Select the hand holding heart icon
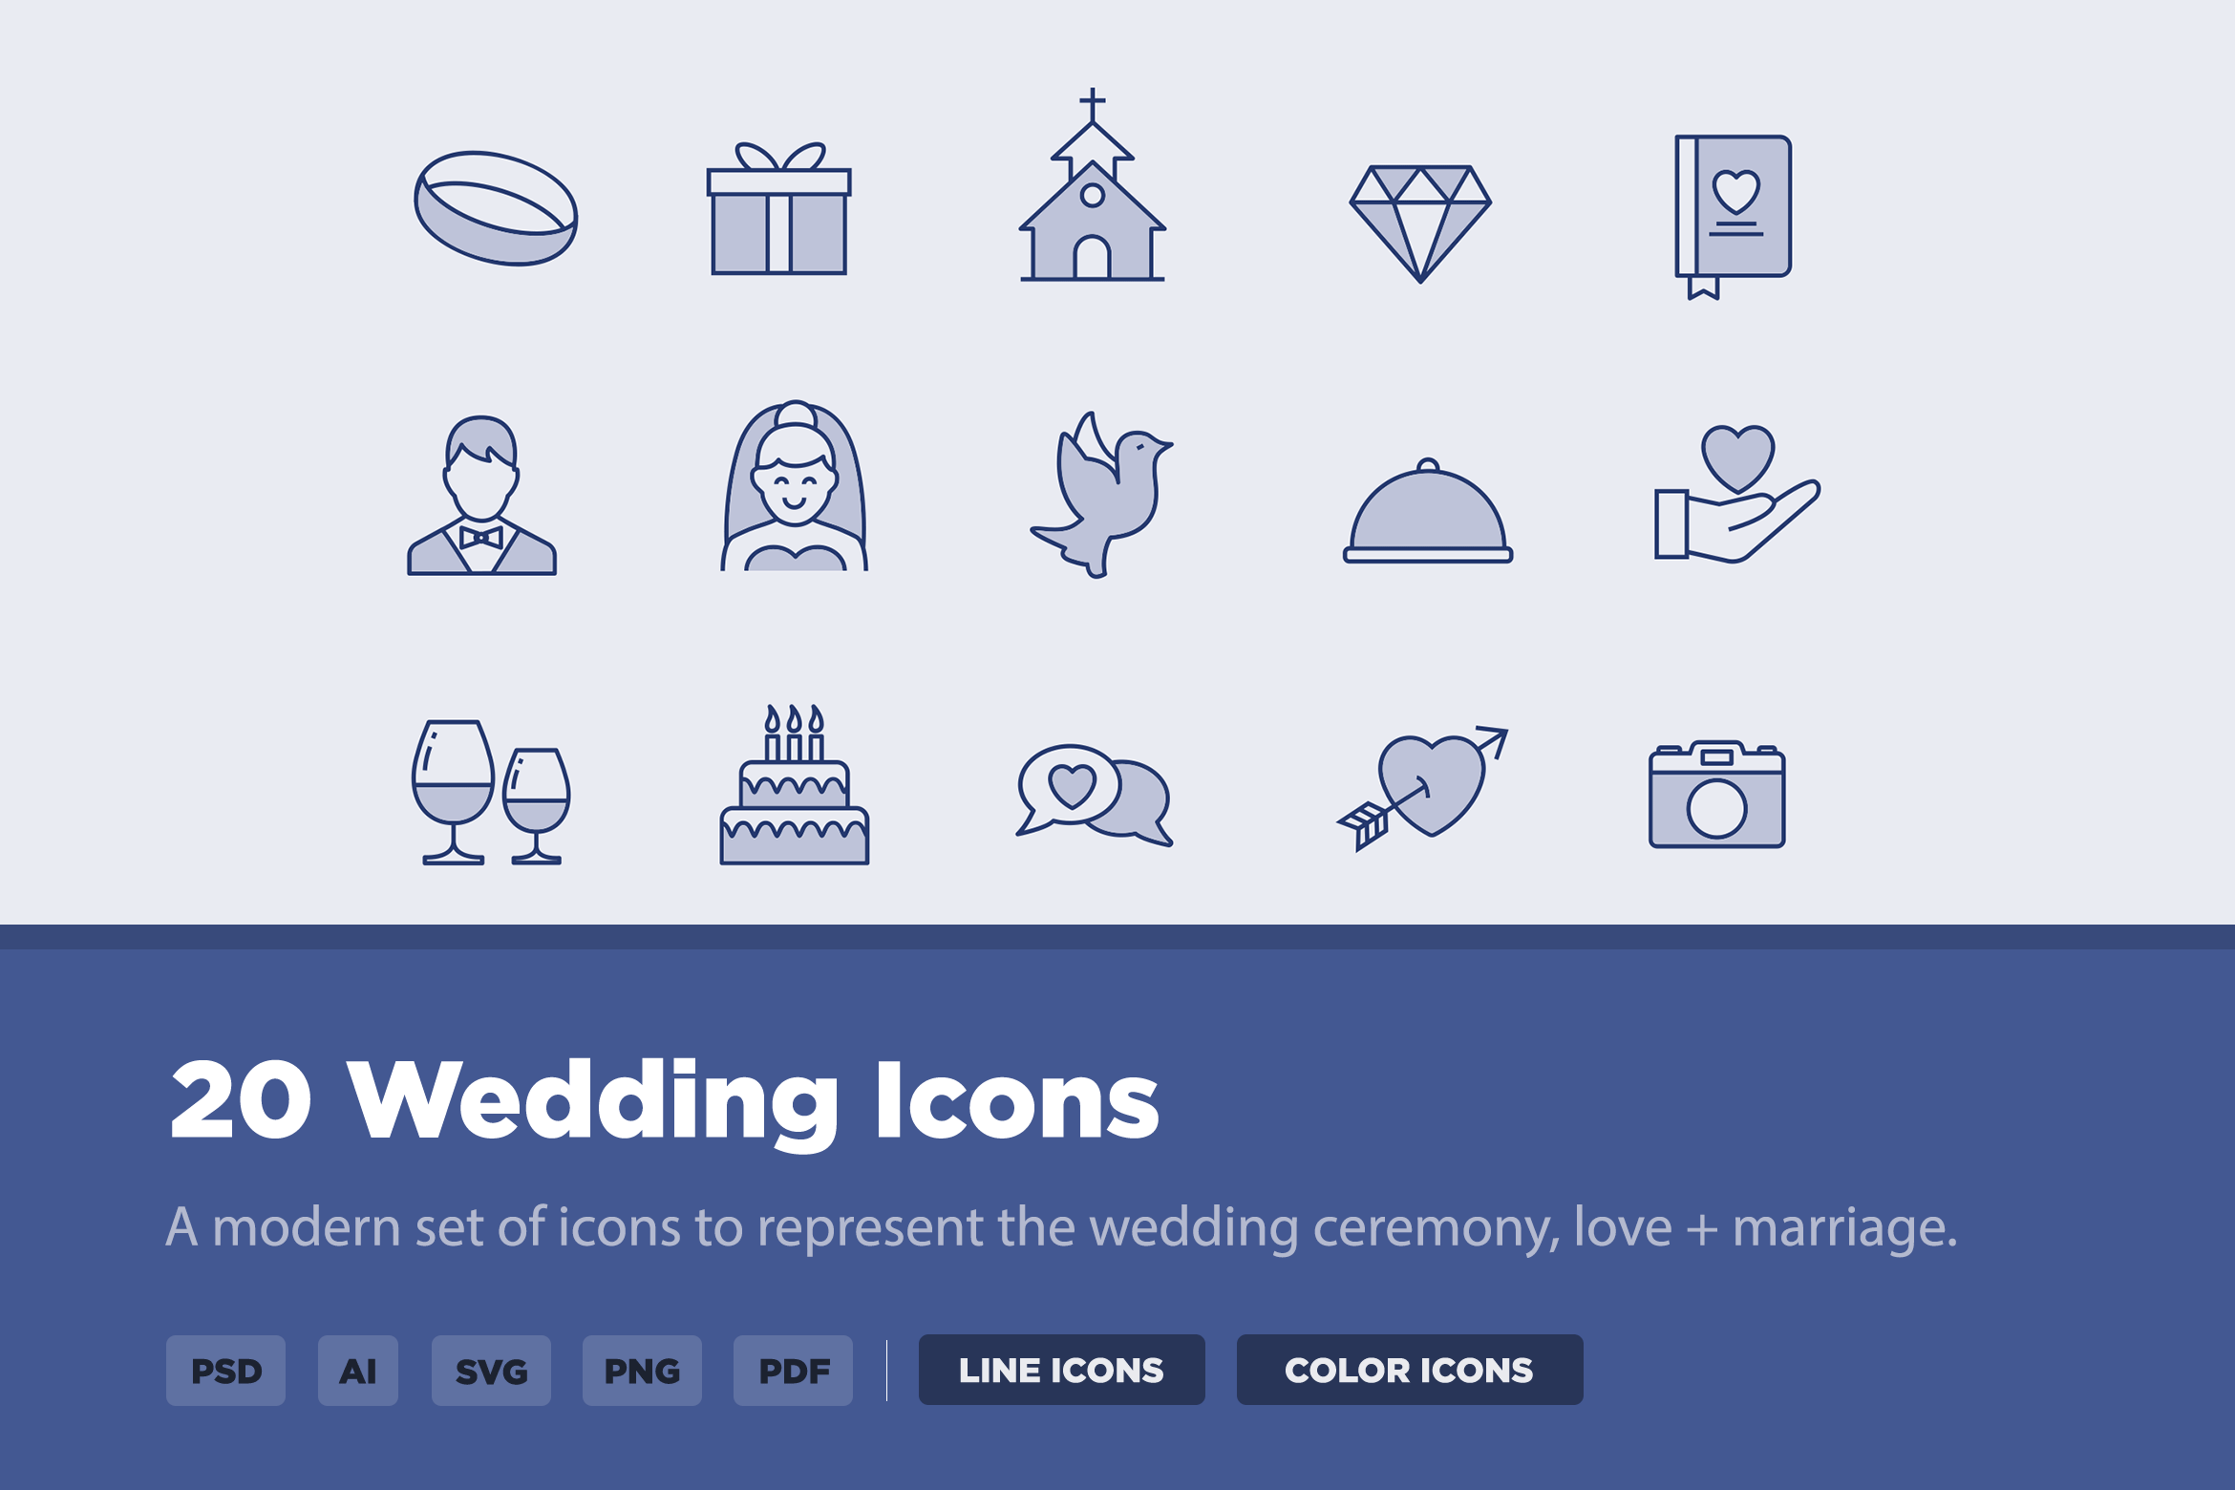Viewport: 2235px width, 1490px height. [1737, 494]
